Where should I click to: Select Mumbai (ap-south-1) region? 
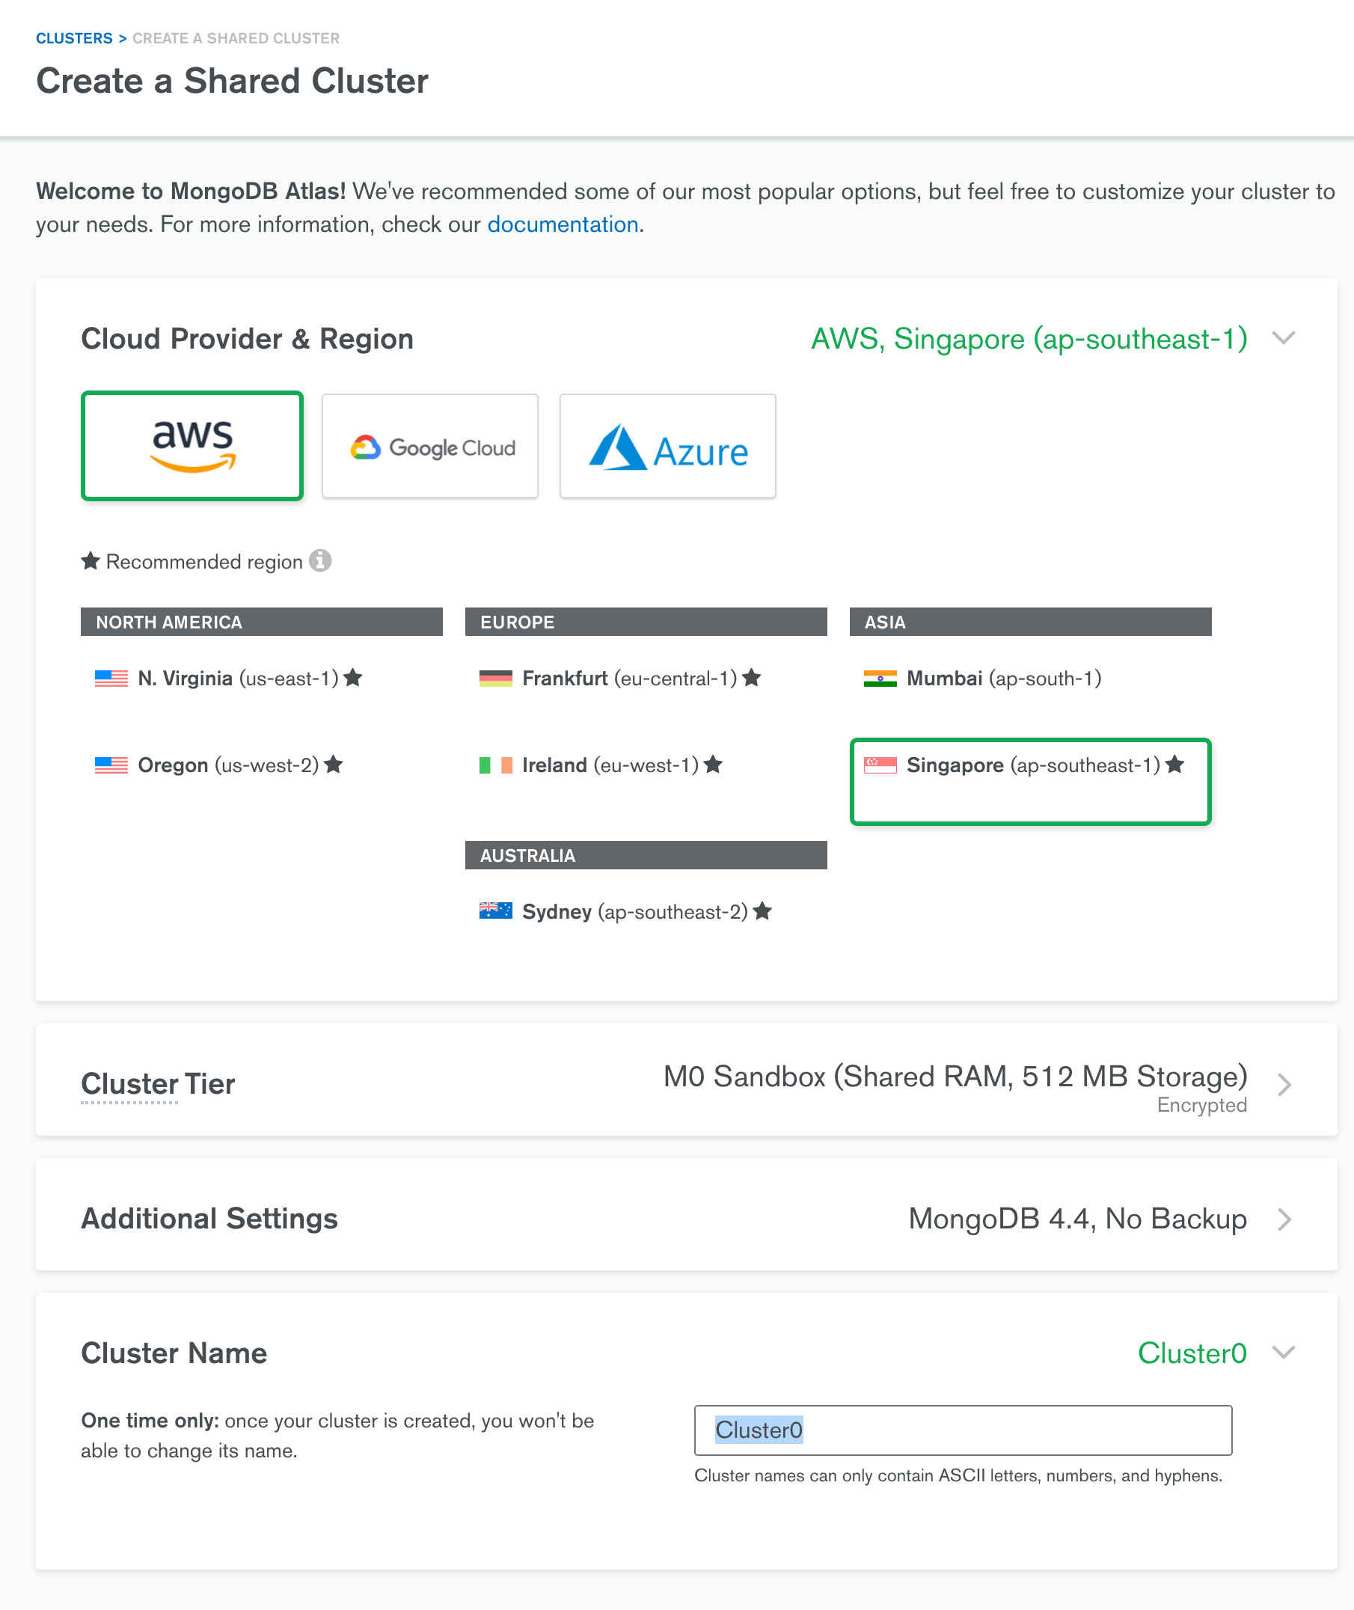pos(1031,679)
